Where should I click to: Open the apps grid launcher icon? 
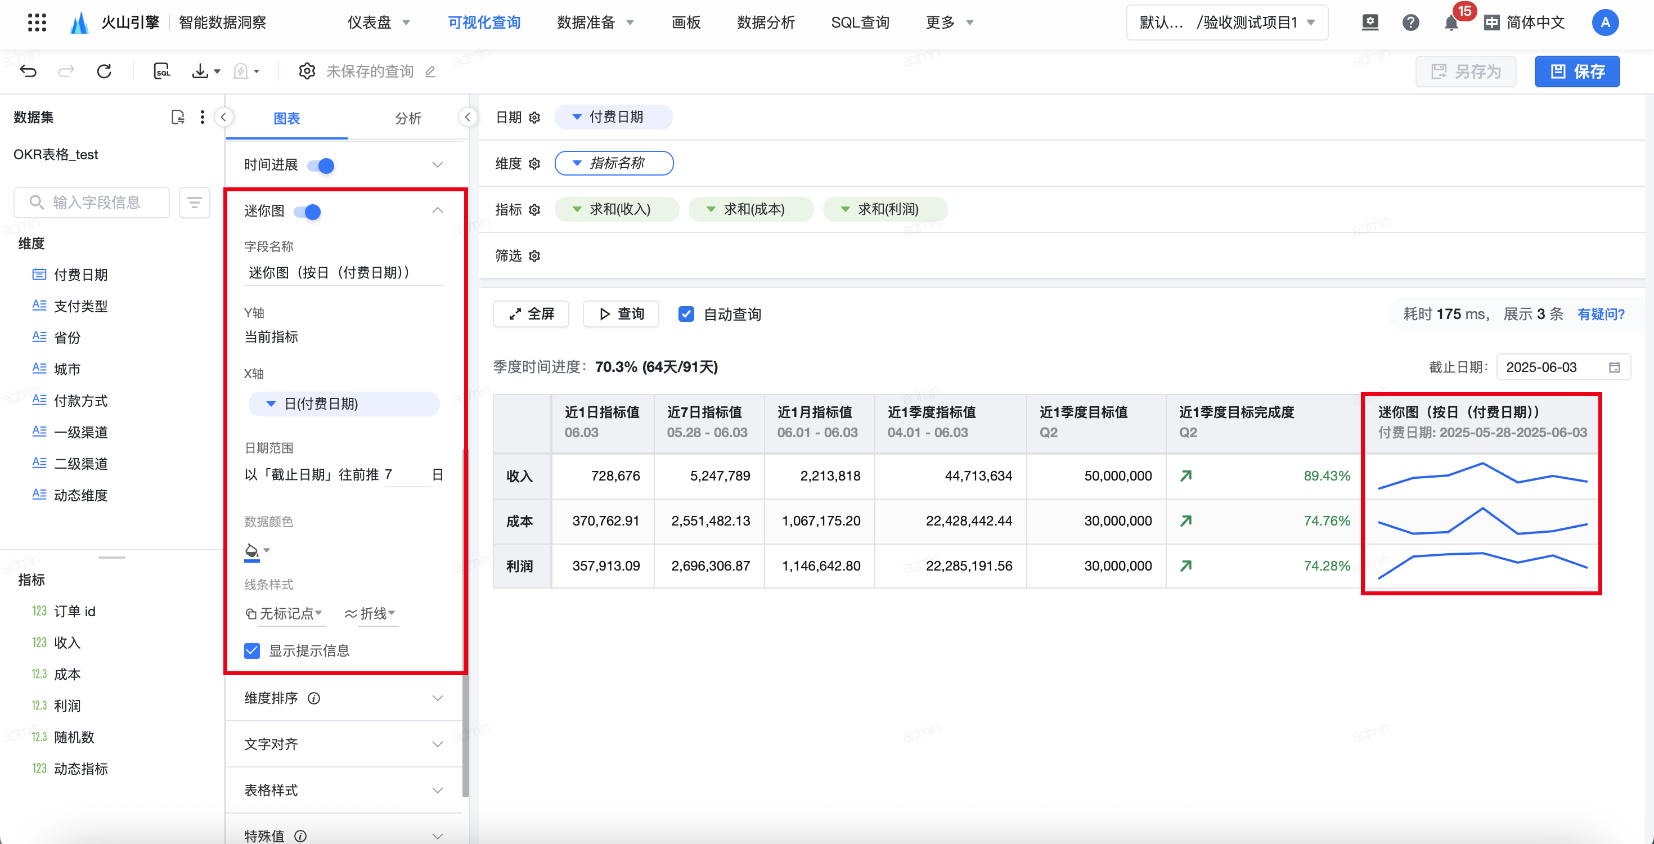pos(37,23)
